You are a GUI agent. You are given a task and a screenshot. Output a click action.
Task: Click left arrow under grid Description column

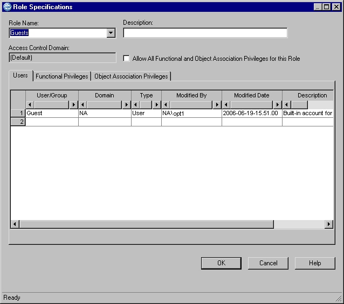(286, 105)
